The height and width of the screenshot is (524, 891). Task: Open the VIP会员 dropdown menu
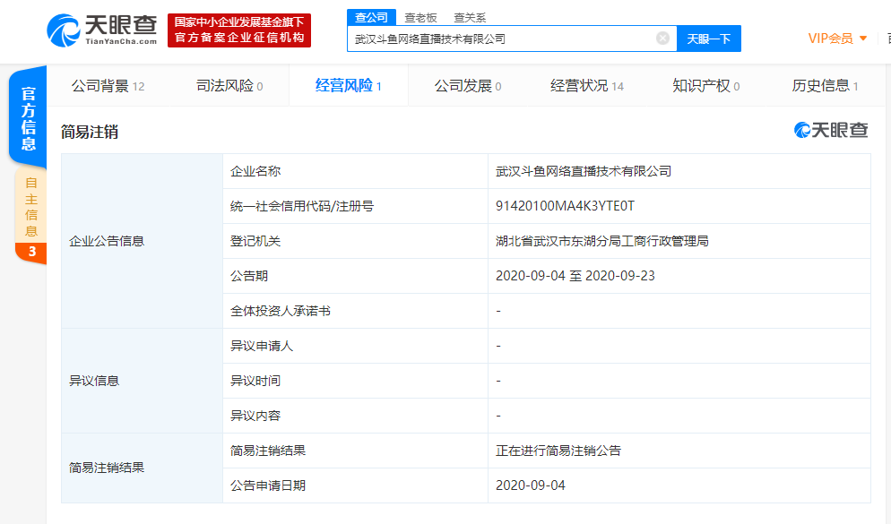(x=837, y=39)
